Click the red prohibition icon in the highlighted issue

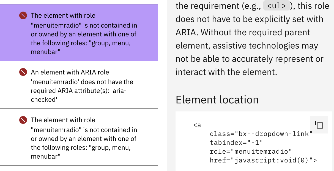click(x=23, y=16)
